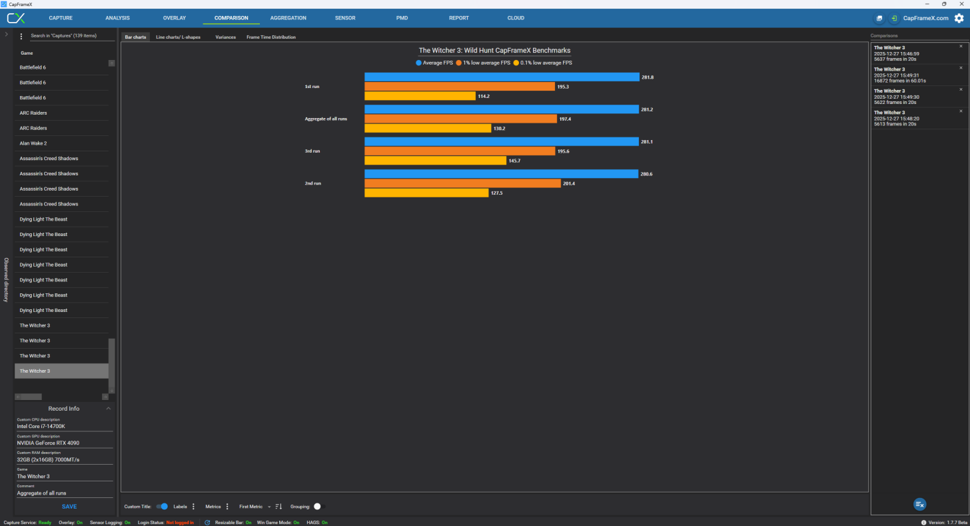Click the SAVE button in Record Info

[69, 507]
